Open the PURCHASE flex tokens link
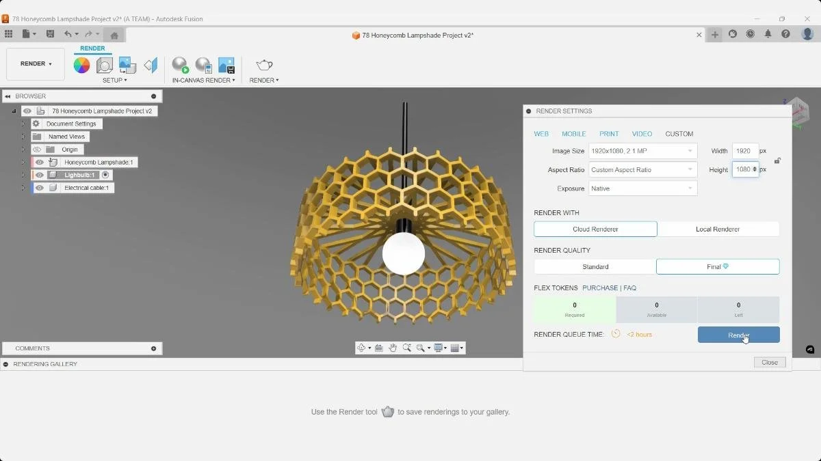Viewport: 821px width, 461px height. 600,288
